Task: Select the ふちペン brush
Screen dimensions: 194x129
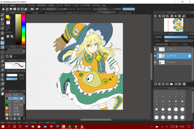Action: (14, 102)
